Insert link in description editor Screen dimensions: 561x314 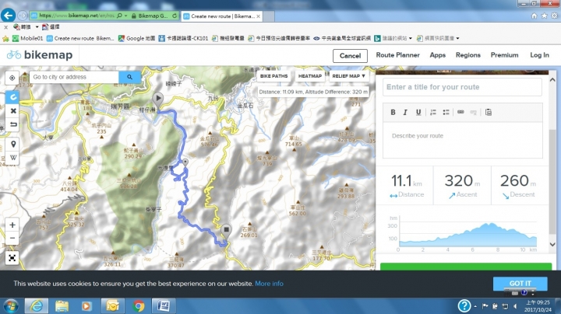tap(460, 113)
